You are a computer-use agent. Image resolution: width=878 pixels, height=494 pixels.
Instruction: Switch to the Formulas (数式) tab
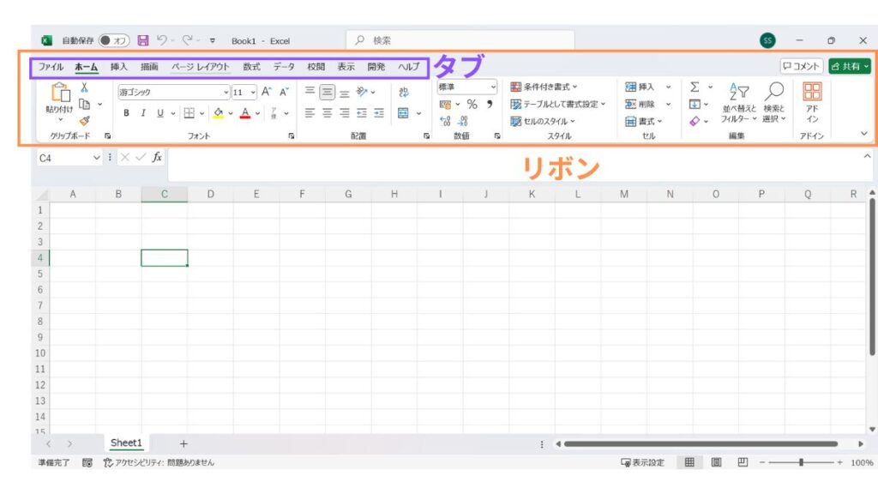(x=251, y=67)
